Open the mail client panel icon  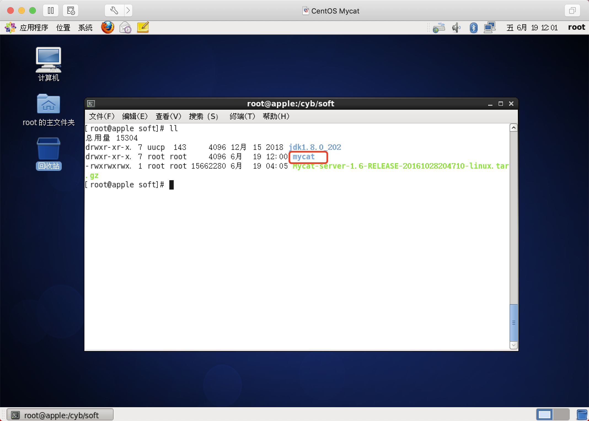click(x=125, y=28)
